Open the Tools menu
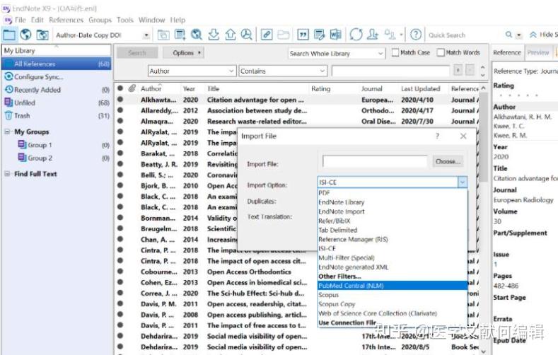558x355 pixels. 125,20
